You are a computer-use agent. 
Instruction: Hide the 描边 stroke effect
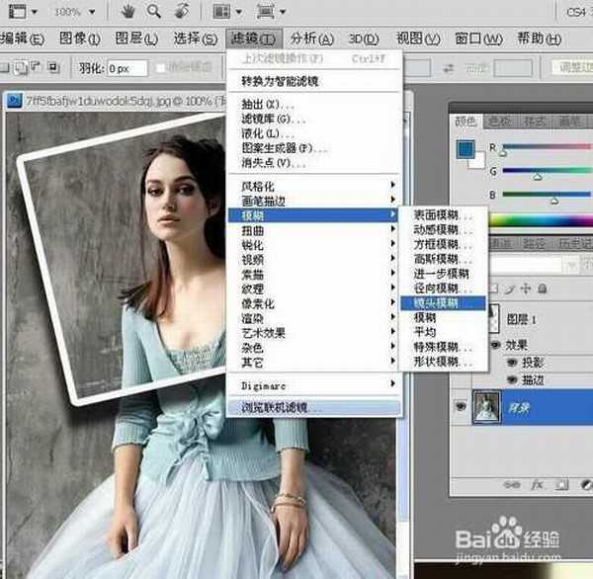click(510, 379)
